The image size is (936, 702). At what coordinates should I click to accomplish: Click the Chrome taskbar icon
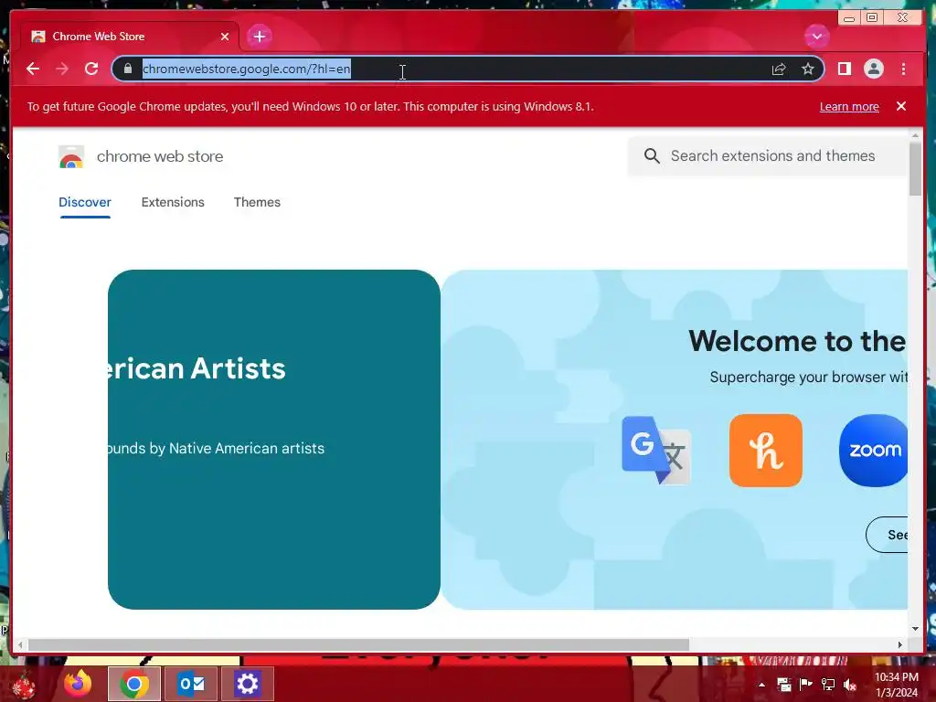tap(134, 684)
